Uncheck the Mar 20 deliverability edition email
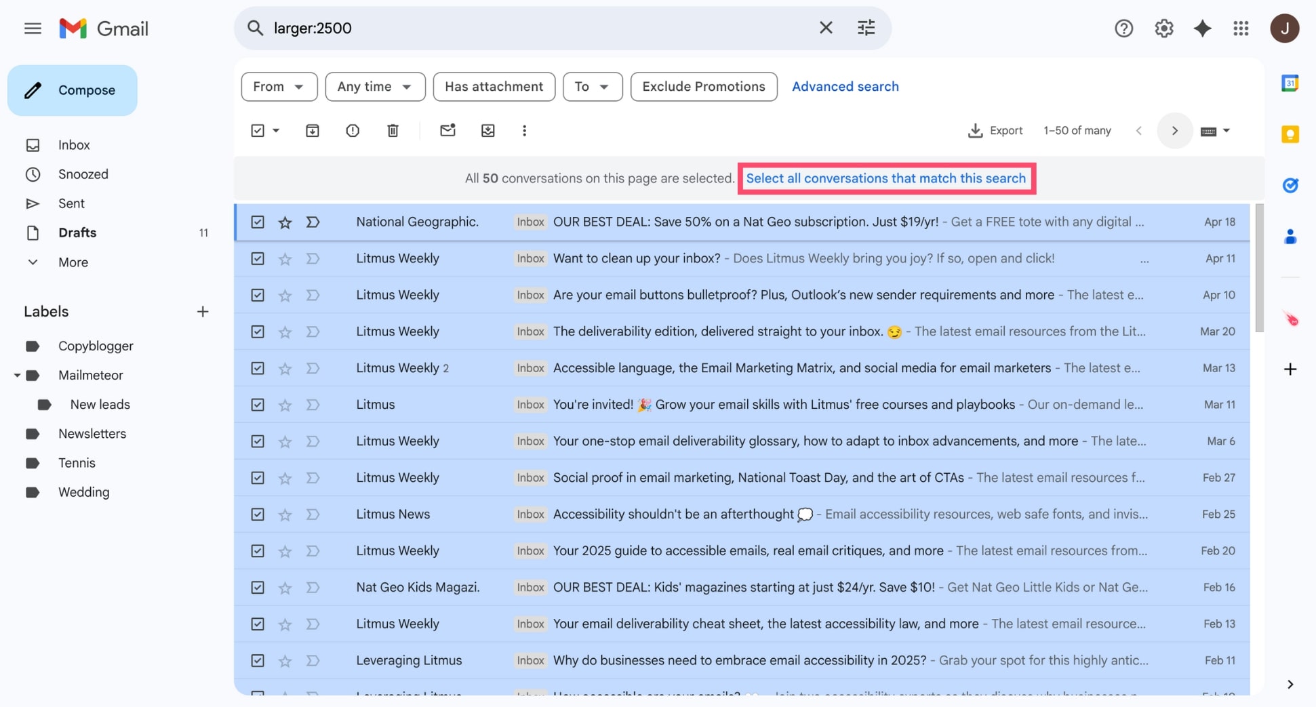1316x707 pixels. point(258,332)
